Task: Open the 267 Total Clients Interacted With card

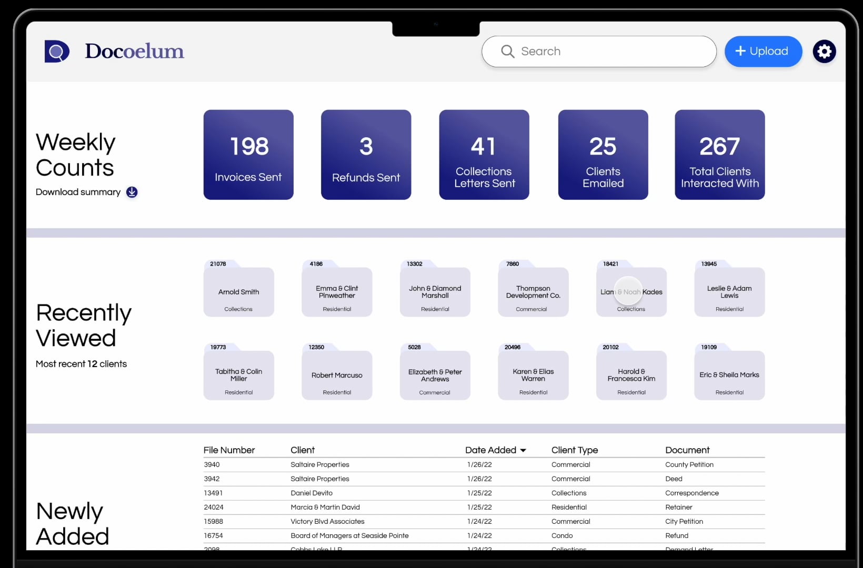Action: pos(720,155)
